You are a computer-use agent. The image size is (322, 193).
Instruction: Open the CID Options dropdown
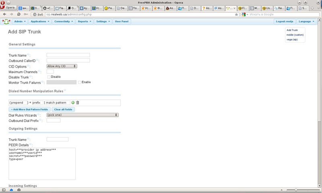coord(62,66)
